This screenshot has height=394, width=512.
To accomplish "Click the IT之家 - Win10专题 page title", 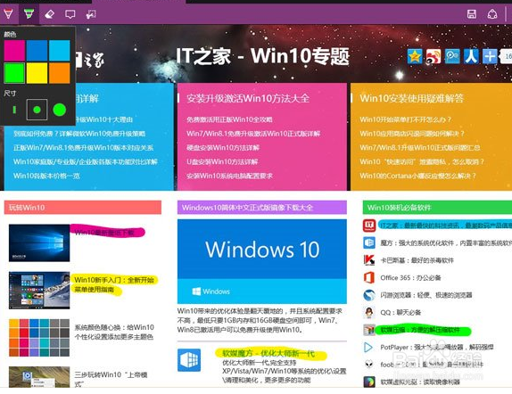I will [263, 56].
